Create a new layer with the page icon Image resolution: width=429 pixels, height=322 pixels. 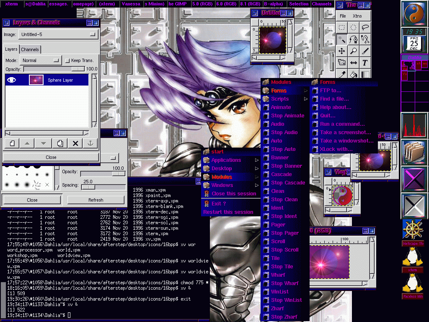(12, 143)
